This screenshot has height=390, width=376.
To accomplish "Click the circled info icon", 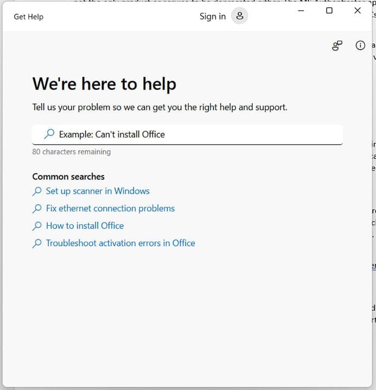I will 360,46.
